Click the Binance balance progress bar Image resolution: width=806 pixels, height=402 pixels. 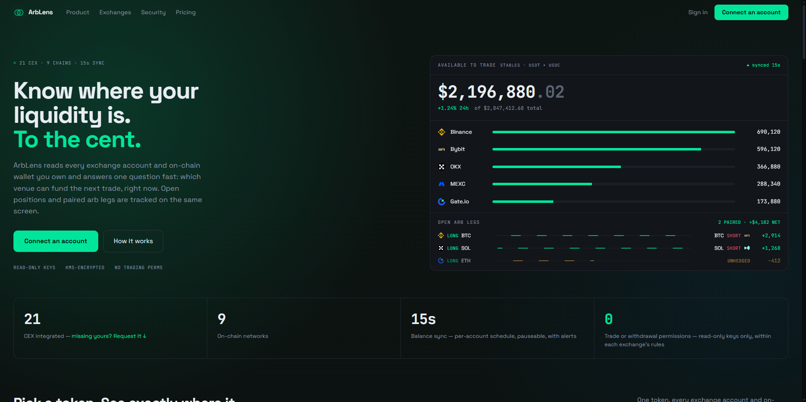pyautogui.click(x=614, y=132)
